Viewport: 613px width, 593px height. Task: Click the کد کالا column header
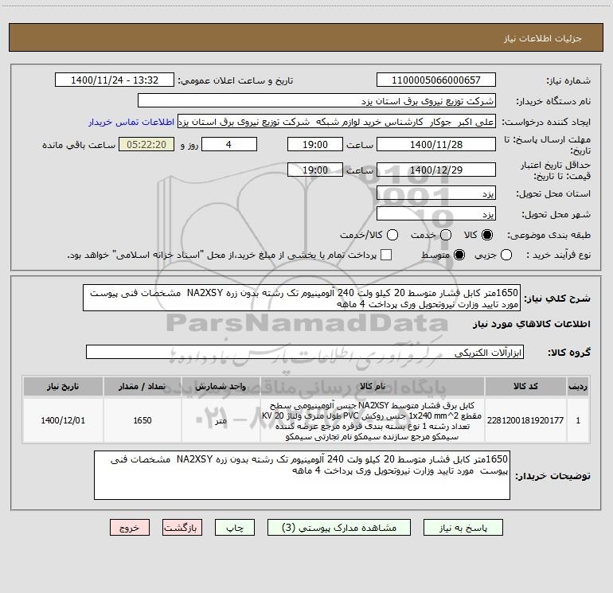[525, 386]
